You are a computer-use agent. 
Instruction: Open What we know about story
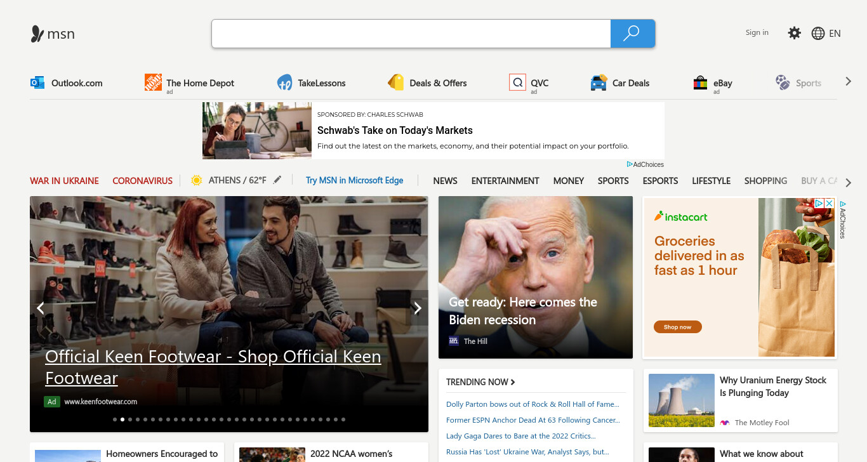(x=762, y=454)
